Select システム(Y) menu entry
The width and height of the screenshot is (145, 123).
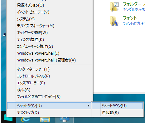pyautogui.click(x=50, y=19)
